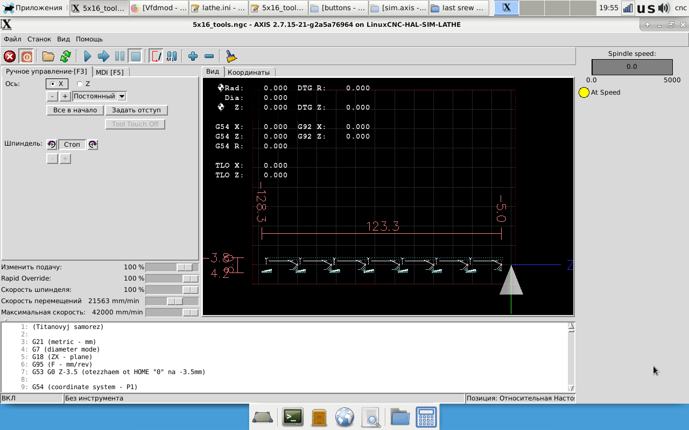Clear the live plot with the broom icon

231,56
